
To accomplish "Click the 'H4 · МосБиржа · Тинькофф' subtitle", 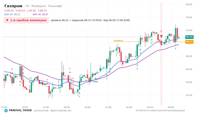I will [44, 6].
